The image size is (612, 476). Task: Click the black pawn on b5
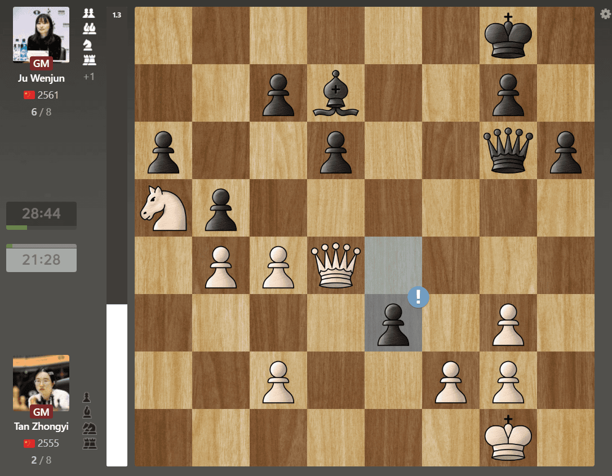point(221,208)
